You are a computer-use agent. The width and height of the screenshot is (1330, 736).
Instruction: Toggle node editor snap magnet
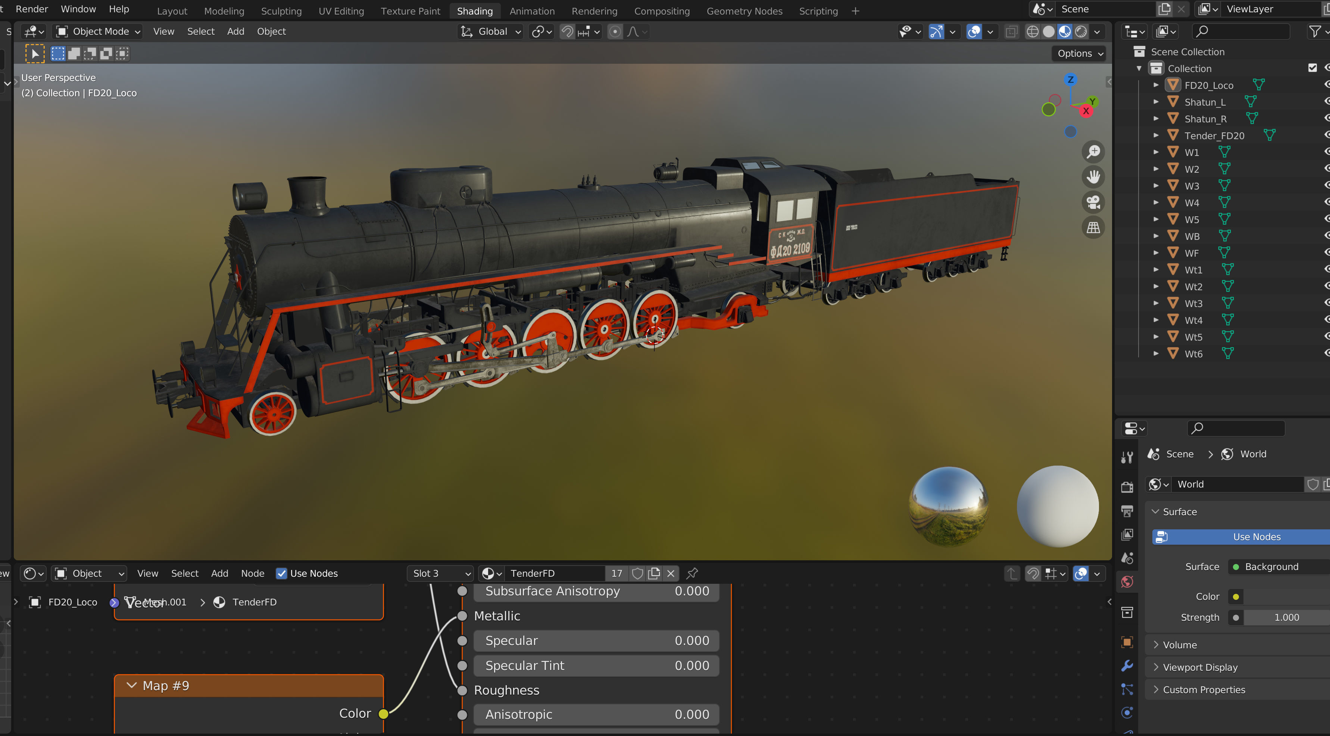point(1033,573)
